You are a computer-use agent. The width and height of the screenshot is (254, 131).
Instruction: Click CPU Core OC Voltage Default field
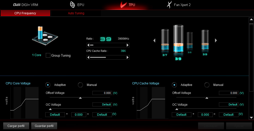pyautogui.click(x=102, y=104)
